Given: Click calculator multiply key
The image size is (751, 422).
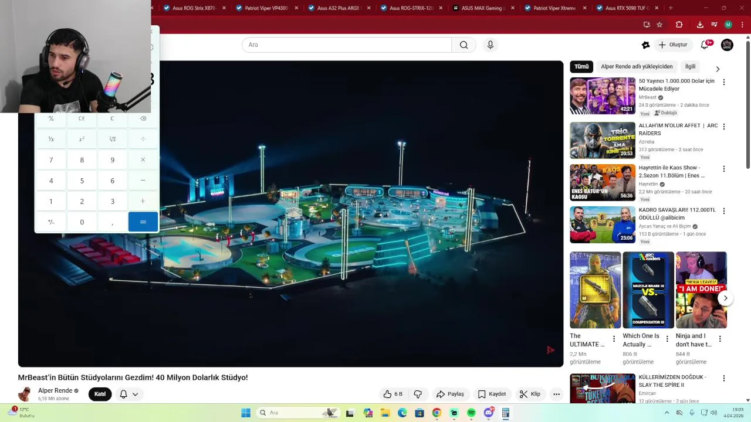Looking at the screenshot, I should tap(143, 160).
